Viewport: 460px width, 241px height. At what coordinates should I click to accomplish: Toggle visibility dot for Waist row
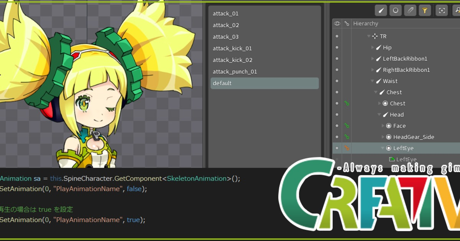click(x=337, y=81)
